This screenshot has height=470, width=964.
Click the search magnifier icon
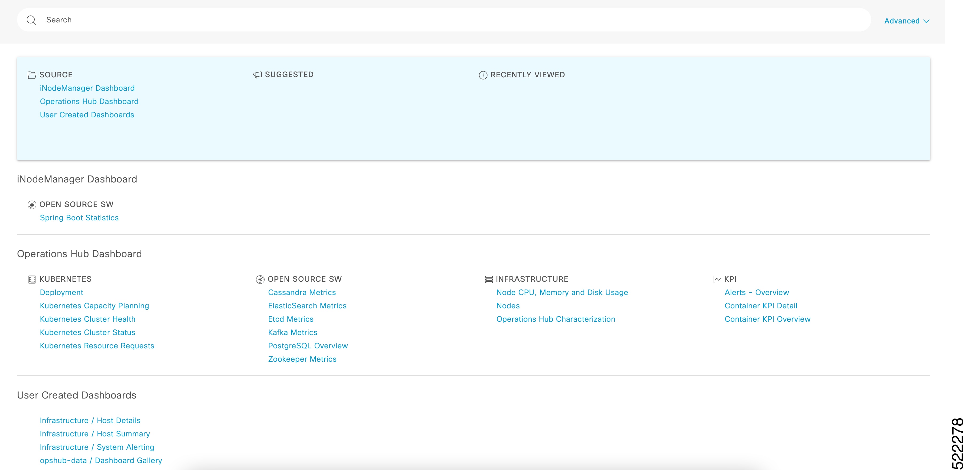pyautogui.click(x=31, y=20)
